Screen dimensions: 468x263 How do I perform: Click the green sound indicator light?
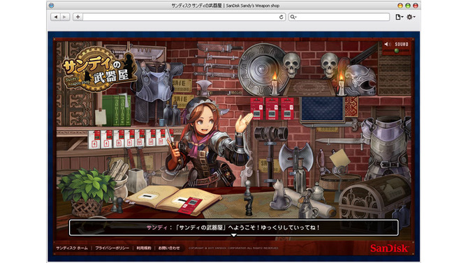[x=397, y=51]
